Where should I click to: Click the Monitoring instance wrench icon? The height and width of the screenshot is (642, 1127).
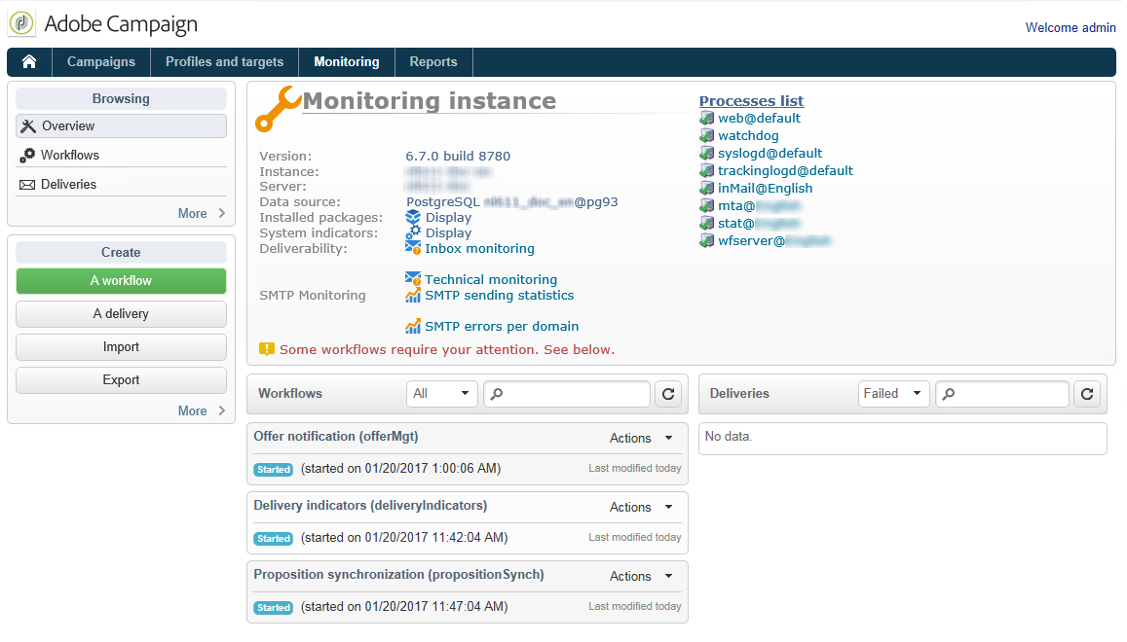pos(278,109)
